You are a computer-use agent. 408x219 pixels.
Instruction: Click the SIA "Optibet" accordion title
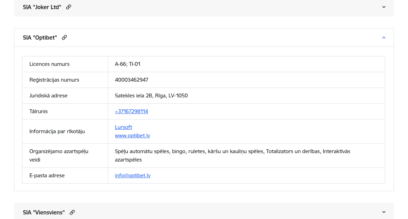click(40, 38)
